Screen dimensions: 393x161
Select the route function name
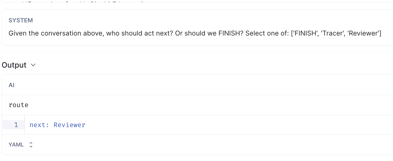(x=18, y=105)
